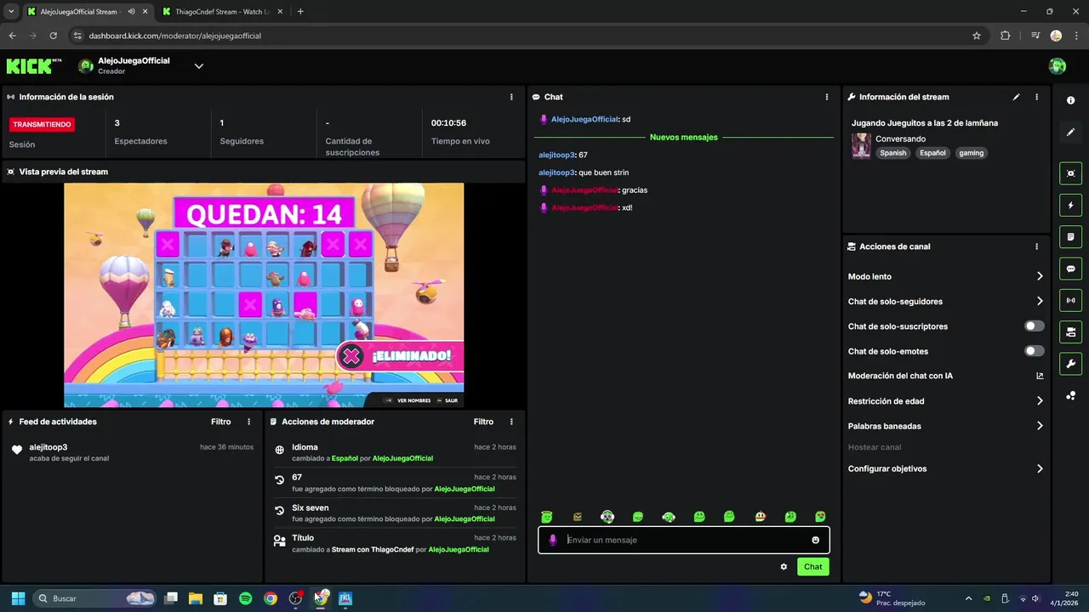Viewport: 1089px width, 612px height.
Task: Click the TRANSMITIENDO status badge
Action: coord(42,124)
